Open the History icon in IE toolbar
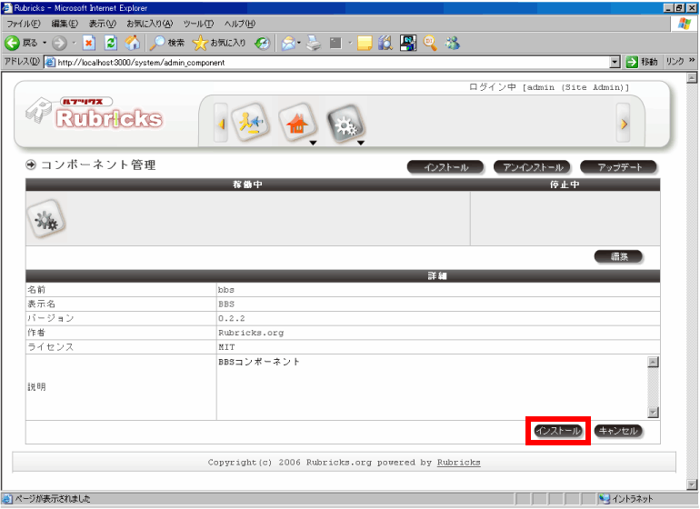The image size is (700, 509). pyautogui.click(x=262, y=43)
